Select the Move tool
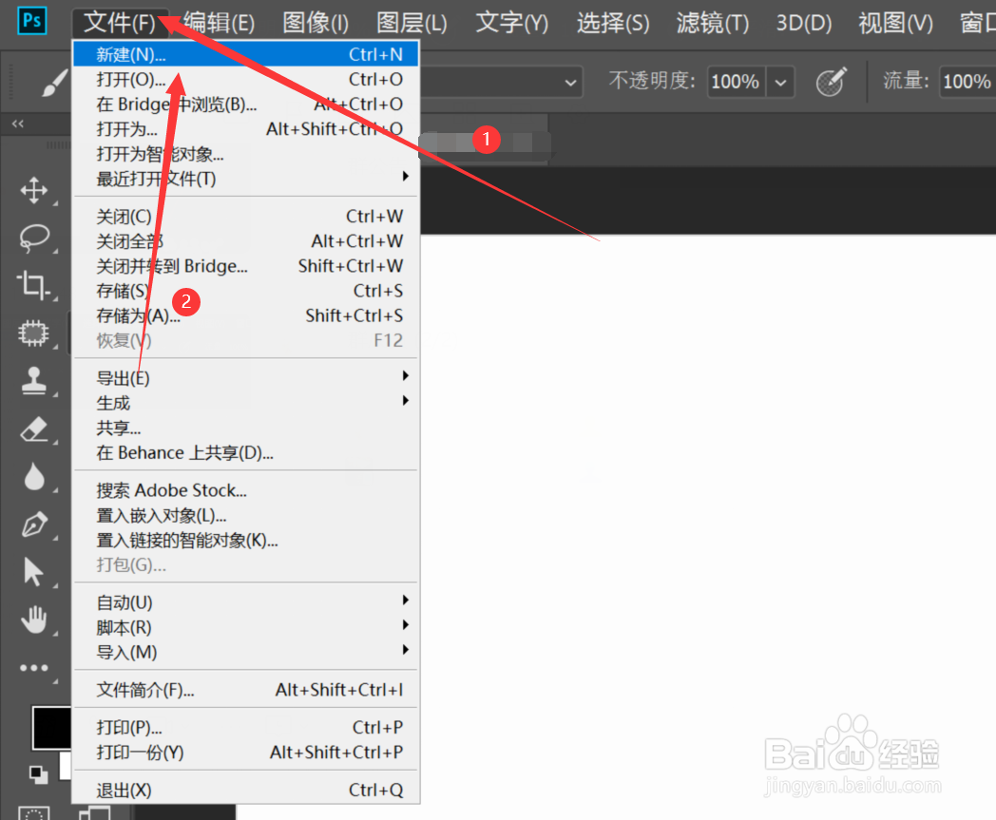996x820 pixels. pyautogui.click(x=35, y=191)
